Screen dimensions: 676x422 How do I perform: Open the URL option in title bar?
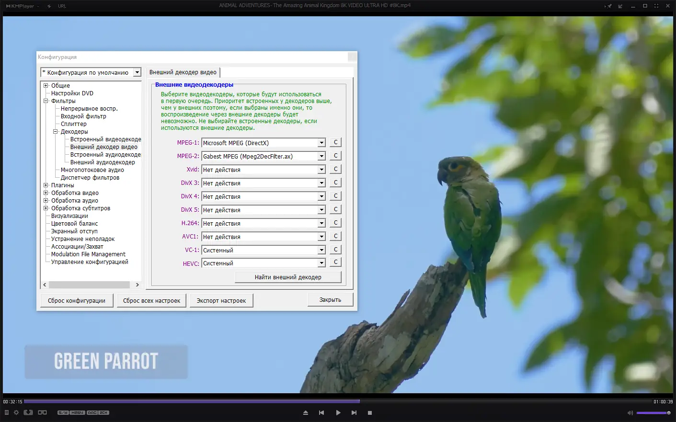(x=62, y=6)
